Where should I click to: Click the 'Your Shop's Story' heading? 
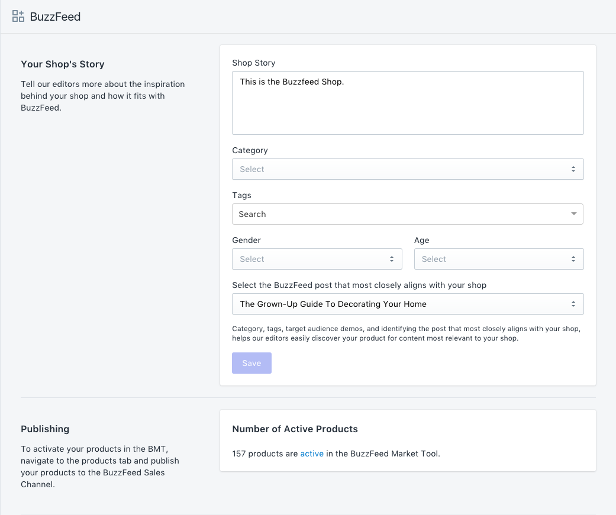tap(63, 64)
